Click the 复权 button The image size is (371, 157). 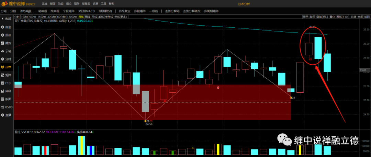pos(312,17)
